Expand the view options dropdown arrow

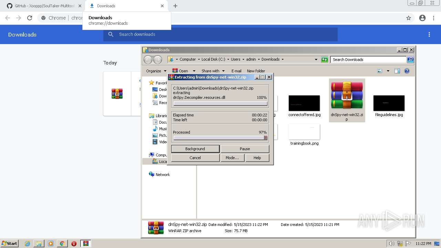(388, 71)
